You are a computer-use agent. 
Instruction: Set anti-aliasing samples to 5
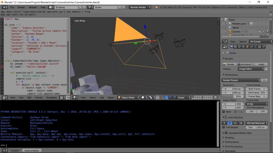click(224, 123)
